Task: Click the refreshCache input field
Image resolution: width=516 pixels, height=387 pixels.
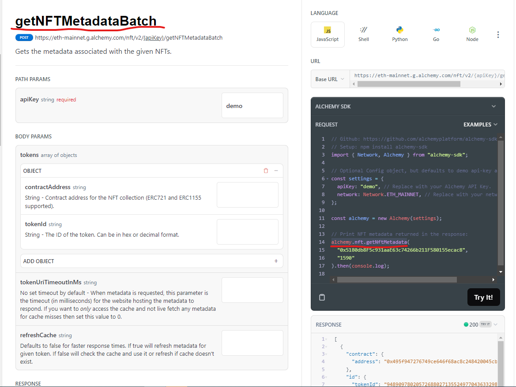Action: [252, 343]
